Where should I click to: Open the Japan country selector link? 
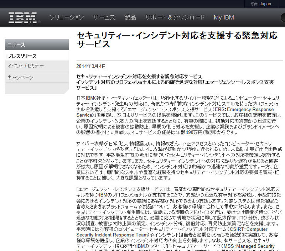(x=265, y=4)
